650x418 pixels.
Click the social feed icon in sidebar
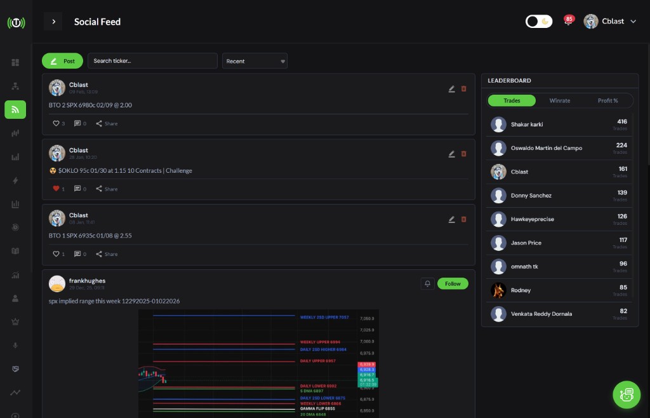click(15, 110)
